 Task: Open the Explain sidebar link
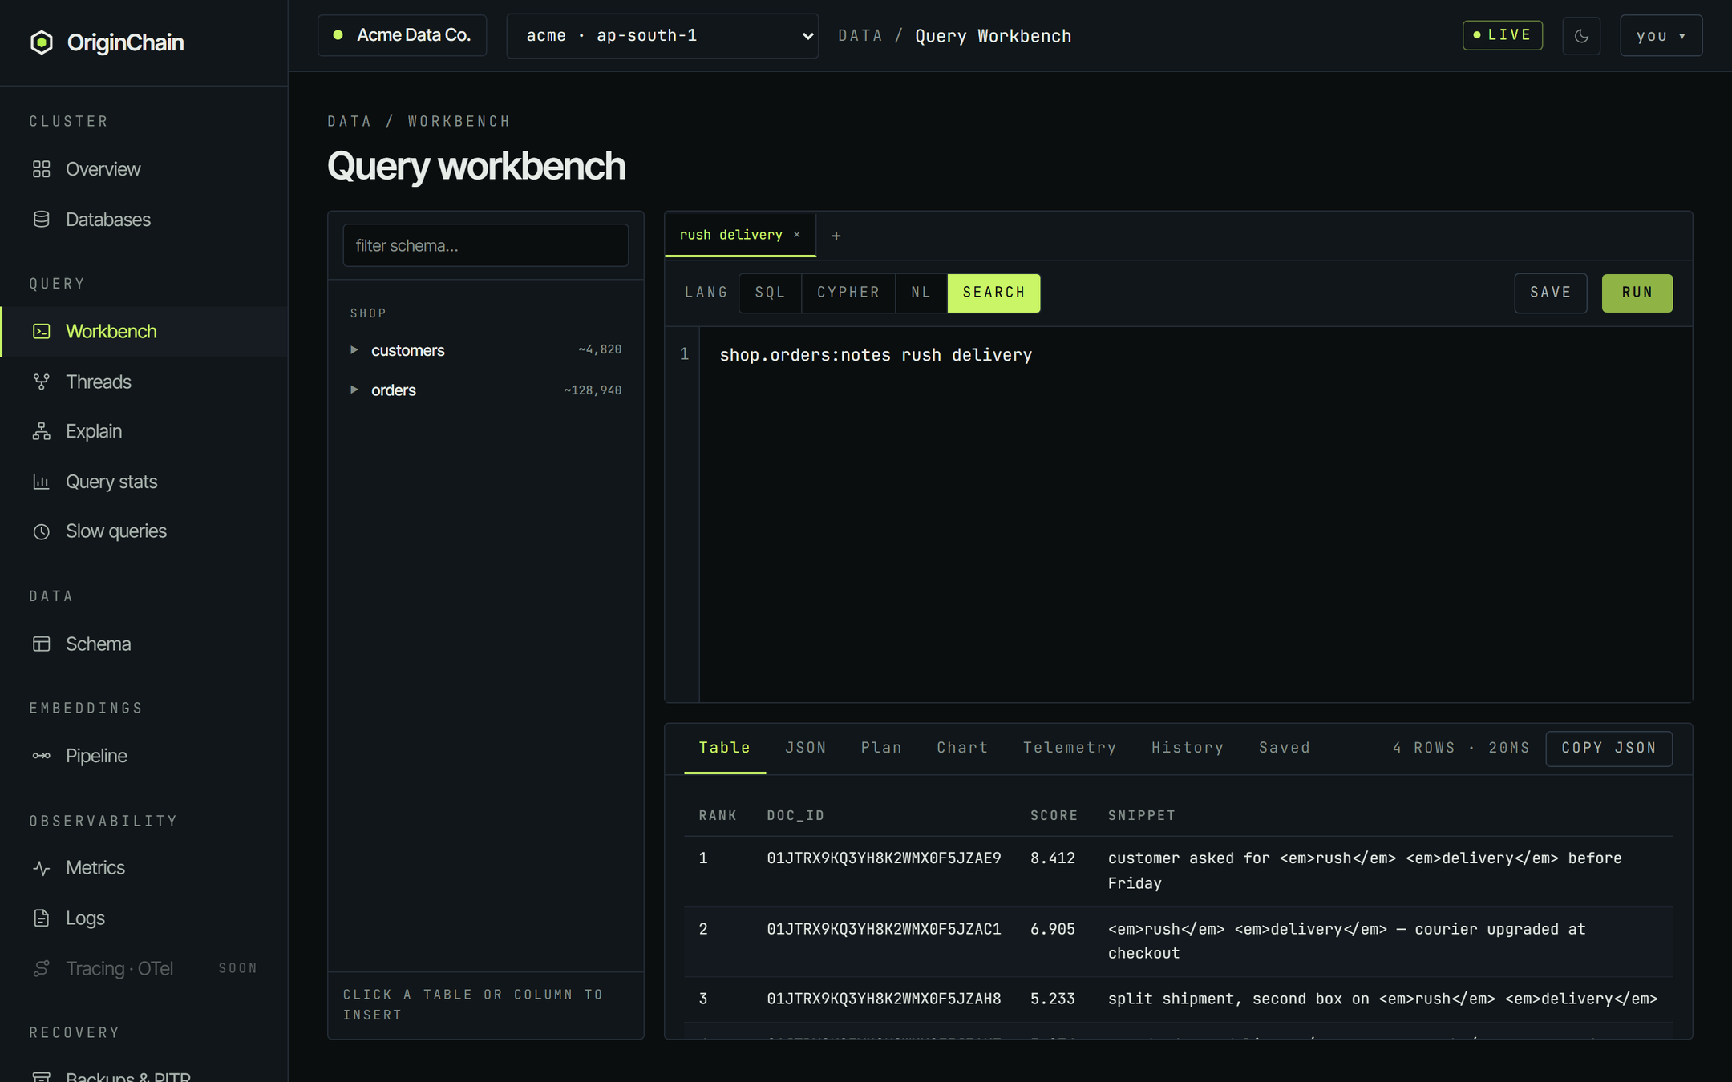[x=144, y=431]
